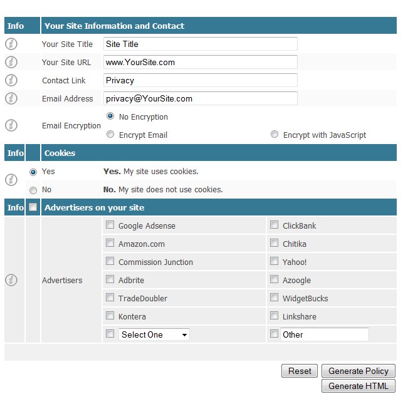Viewport: 403px width, 404px height.
Task: Enable the Google Adsense checkbox
Action: (x=110, y=225)
